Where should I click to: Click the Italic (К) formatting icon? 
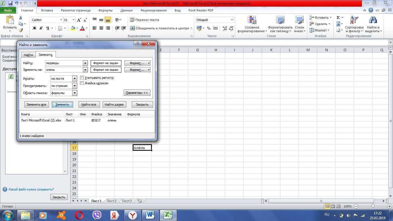(x=41, y=28)
